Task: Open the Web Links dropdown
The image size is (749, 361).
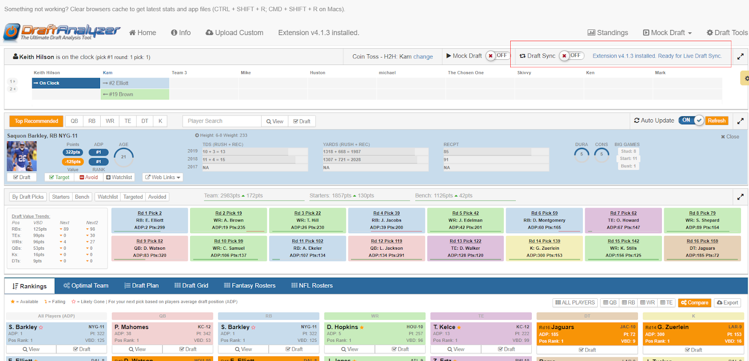Action: tap(163, 177)
